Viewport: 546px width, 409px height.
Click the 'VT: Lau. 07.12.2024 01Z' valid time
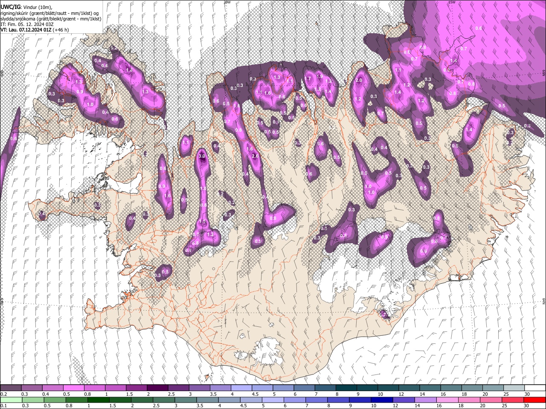pos(26,30)
